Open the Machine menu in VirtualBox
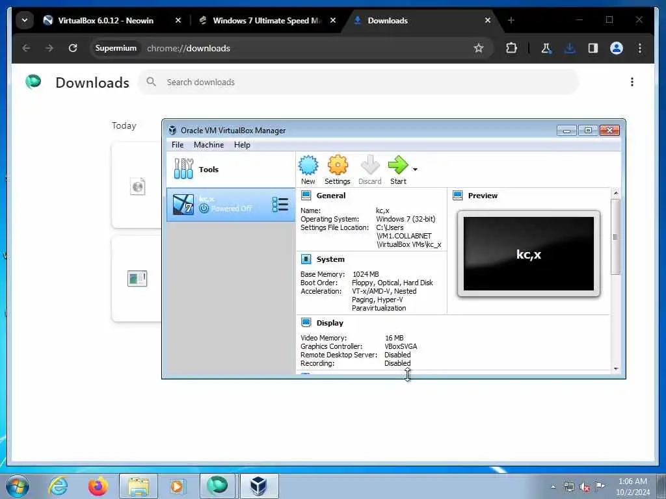 tap(209, 145)
